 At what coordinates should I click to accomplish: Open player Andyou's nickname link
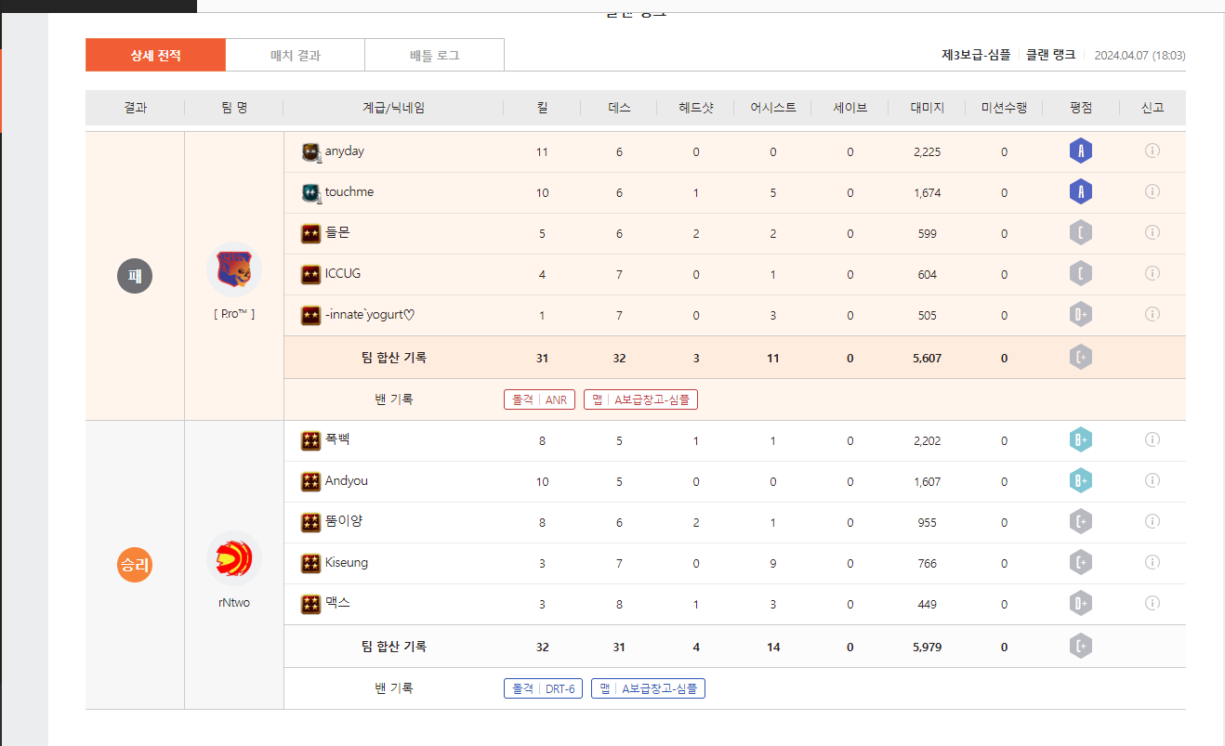[x=347, y=481]
